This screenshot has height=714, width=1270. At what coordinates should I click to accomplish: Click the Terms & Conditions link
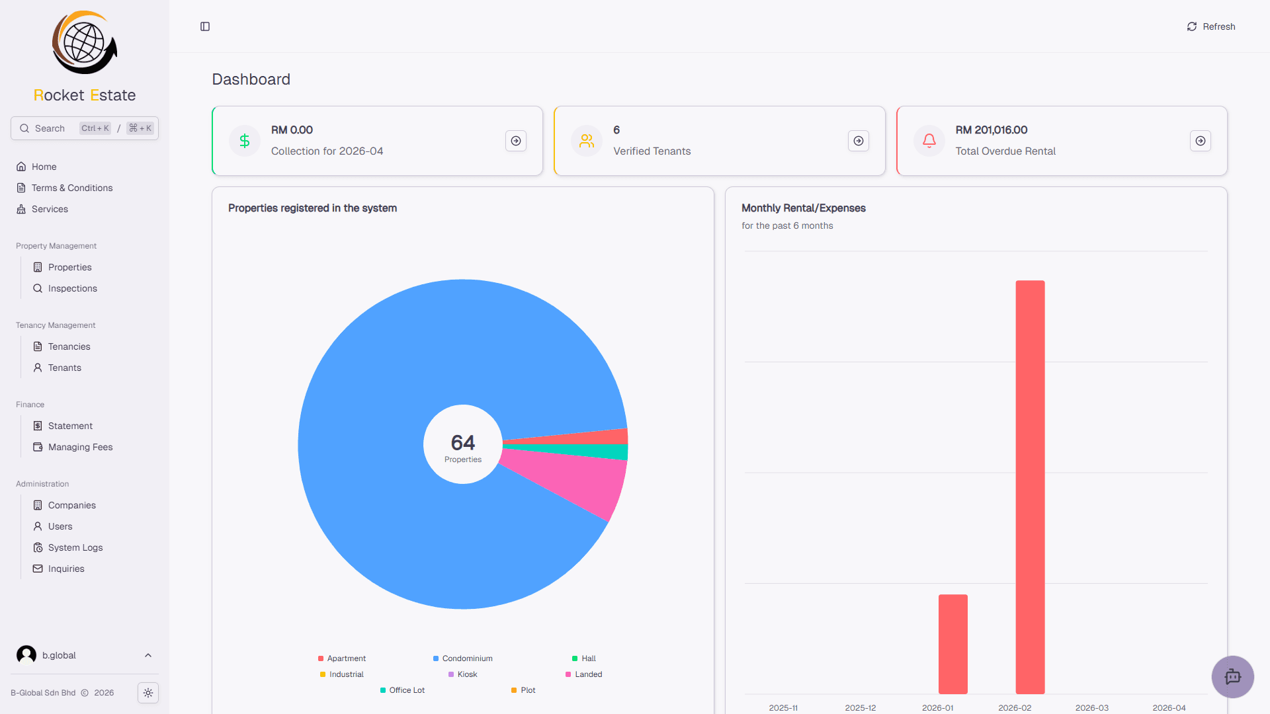71,188
